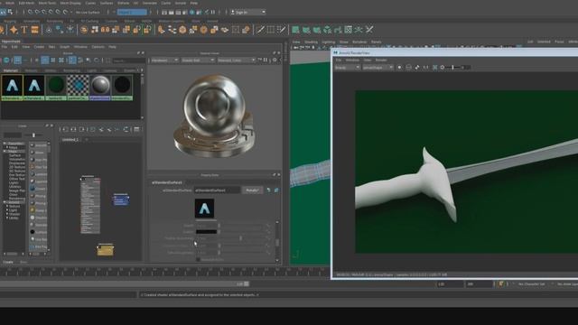
Task: Click the shader name field in Property Editor
Action: 217,190
